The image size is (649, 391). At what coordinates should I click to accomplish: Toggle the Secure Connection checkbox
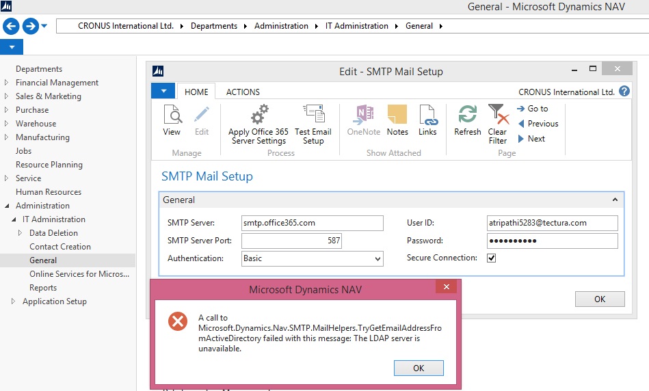[491, 258]
